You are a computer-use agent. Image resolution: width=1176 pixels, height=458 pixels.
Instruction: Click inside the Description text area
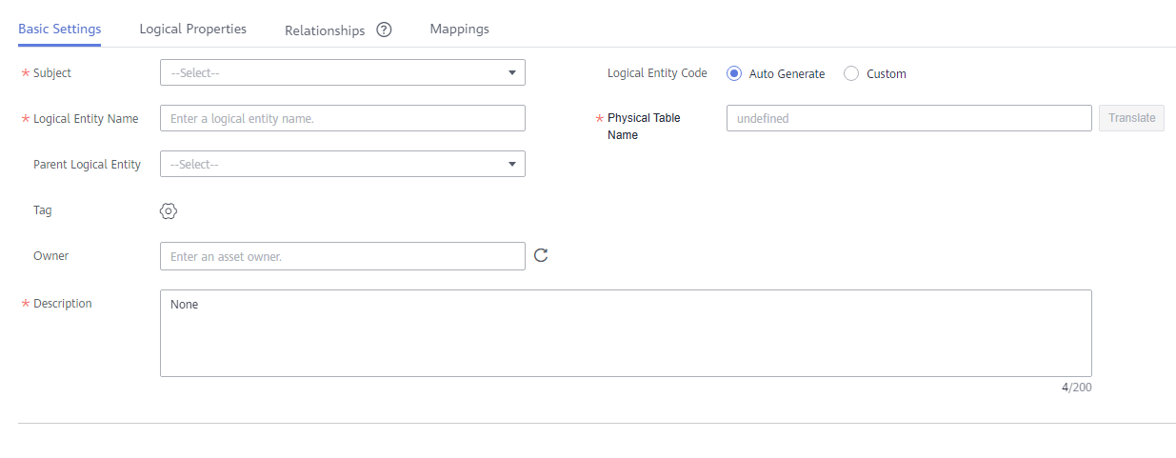626,333
